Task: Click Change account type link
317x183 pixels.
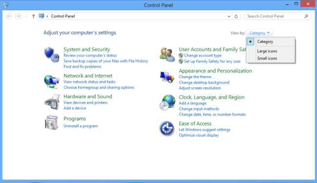Action: point(203,56)
